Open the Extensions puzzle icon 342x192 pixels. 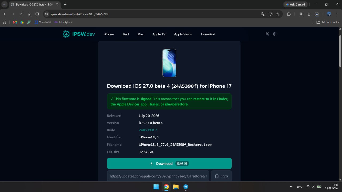click(x=289, y=14)
